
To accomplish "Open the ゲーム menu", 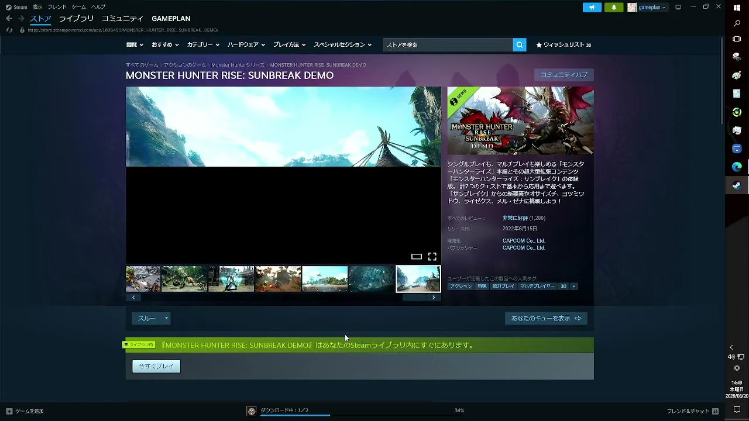I will [x=78, y=7].
